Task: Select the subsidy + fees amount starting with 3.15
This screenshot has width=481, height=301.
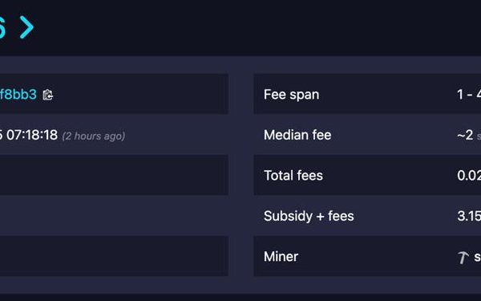Action: pos(469,216)
